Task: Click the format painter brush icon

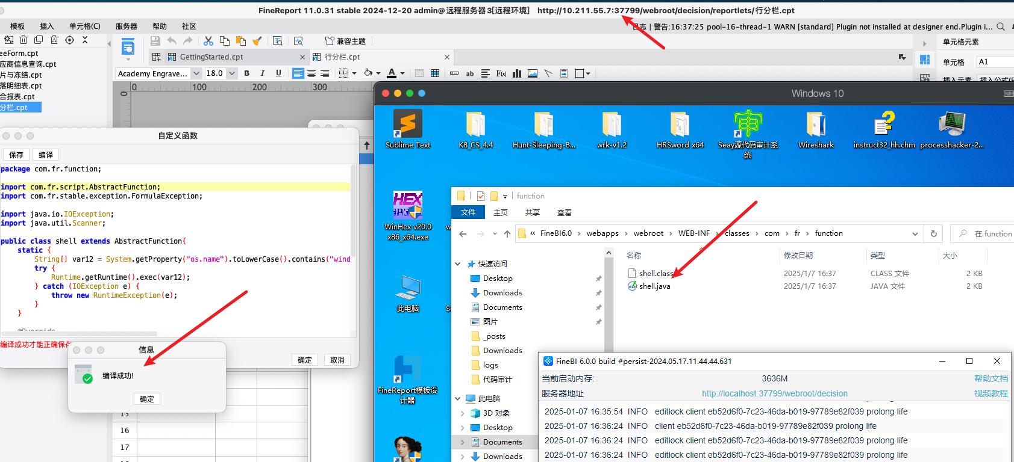Action: pyautogui.click(x=257, y=41)
